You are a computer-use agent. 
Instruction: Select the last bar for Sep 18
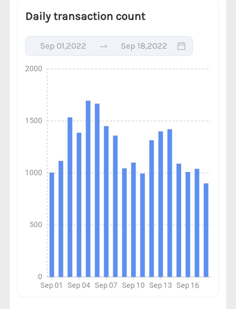(x=206, y=230)
